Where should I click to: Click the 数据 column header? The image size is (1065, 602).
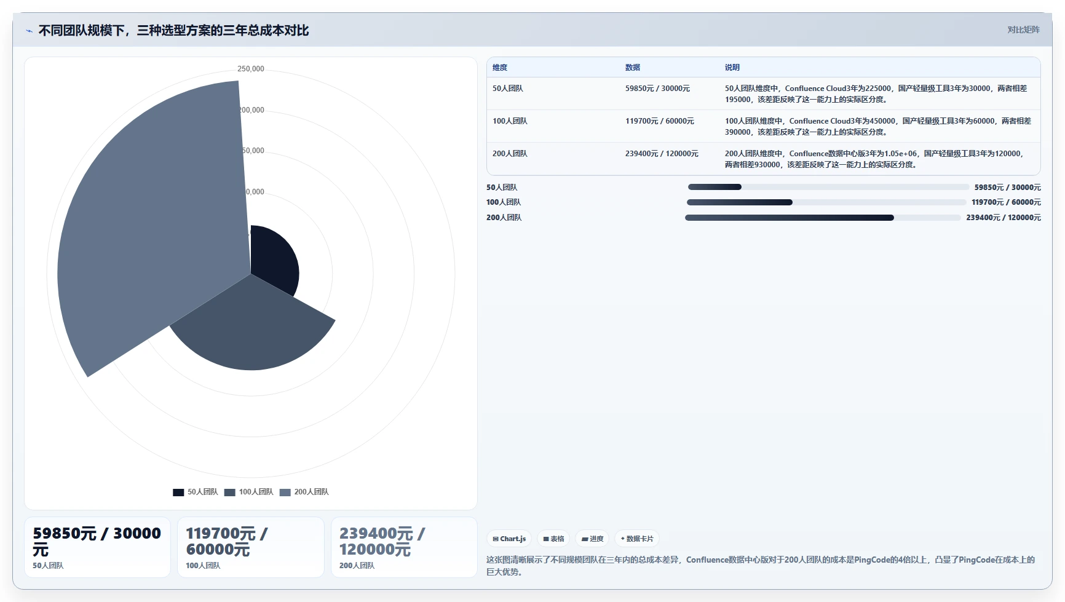pos(633,68)
